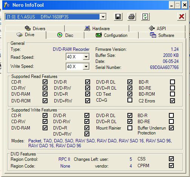Click the date value 06-05-24
This screenshot has width=190, height=177.
tap(171, 61)
